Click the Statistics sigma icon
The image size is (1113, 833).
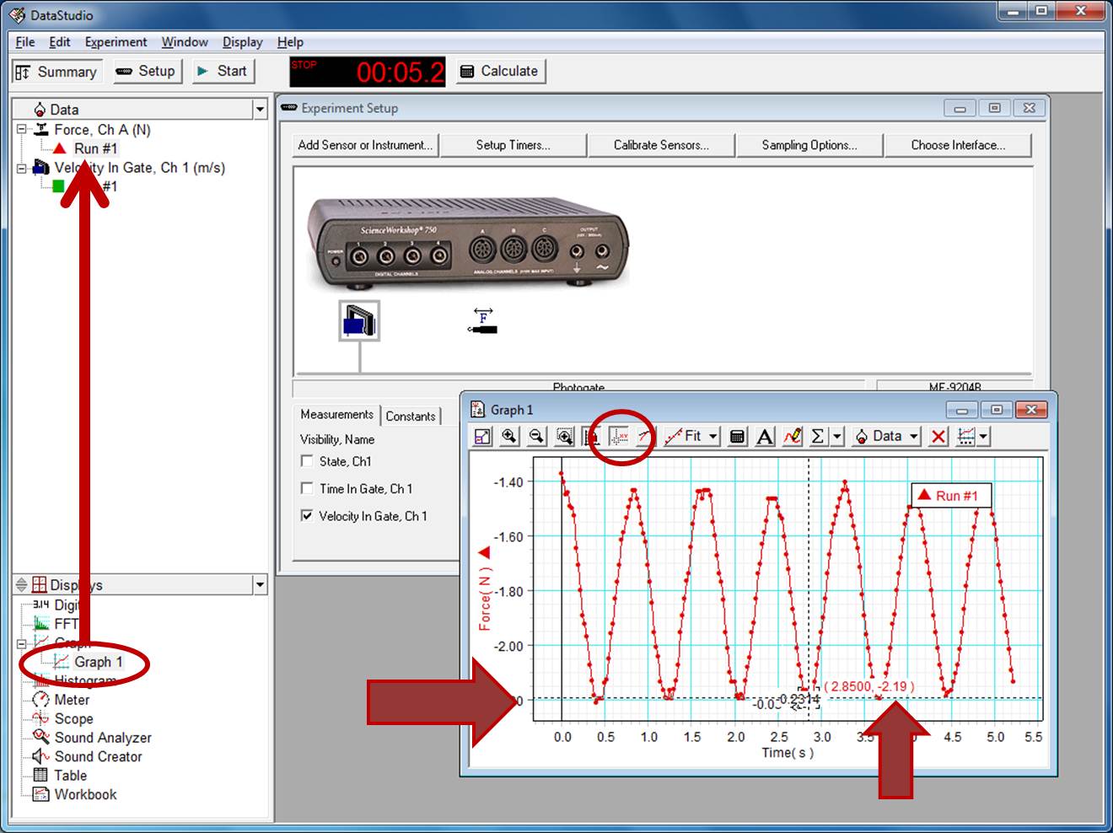818,436
